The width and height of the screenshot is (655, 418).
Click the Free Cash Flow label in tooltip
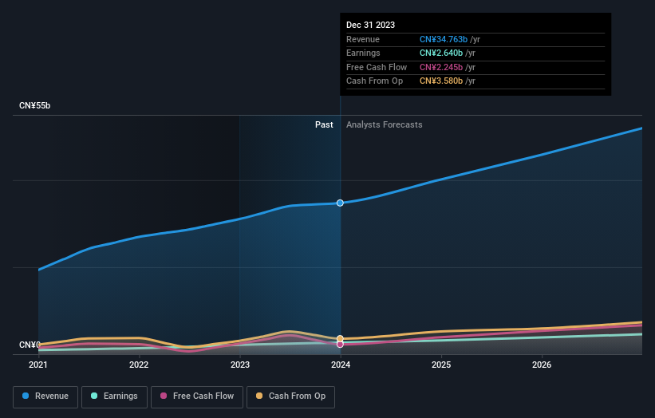pyautogui.click(x=377, y=67)
